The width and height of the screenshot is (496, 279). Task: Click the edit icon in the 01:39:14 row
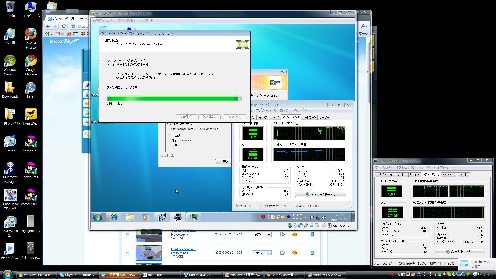pos(282,234)
